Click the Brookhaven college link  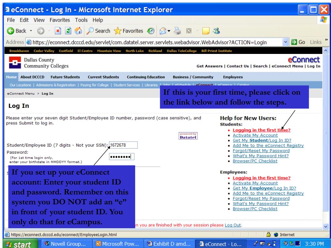tap(19, 51)
